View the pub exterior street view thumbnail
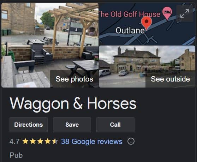 (x=147, y=66)
